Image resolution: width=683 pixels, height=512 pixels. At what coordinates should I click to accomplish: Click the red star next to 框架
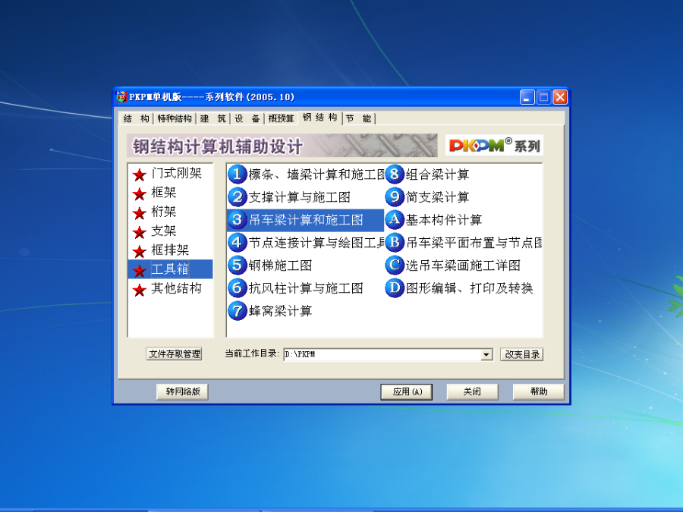pyautogui.click(x=140, y=194)
